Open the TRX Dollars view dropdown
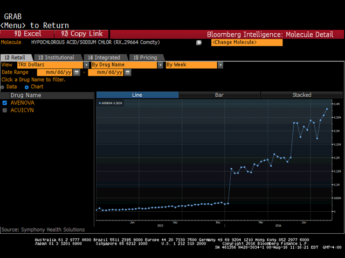The image size is (345, 258). tap(86, 65)
